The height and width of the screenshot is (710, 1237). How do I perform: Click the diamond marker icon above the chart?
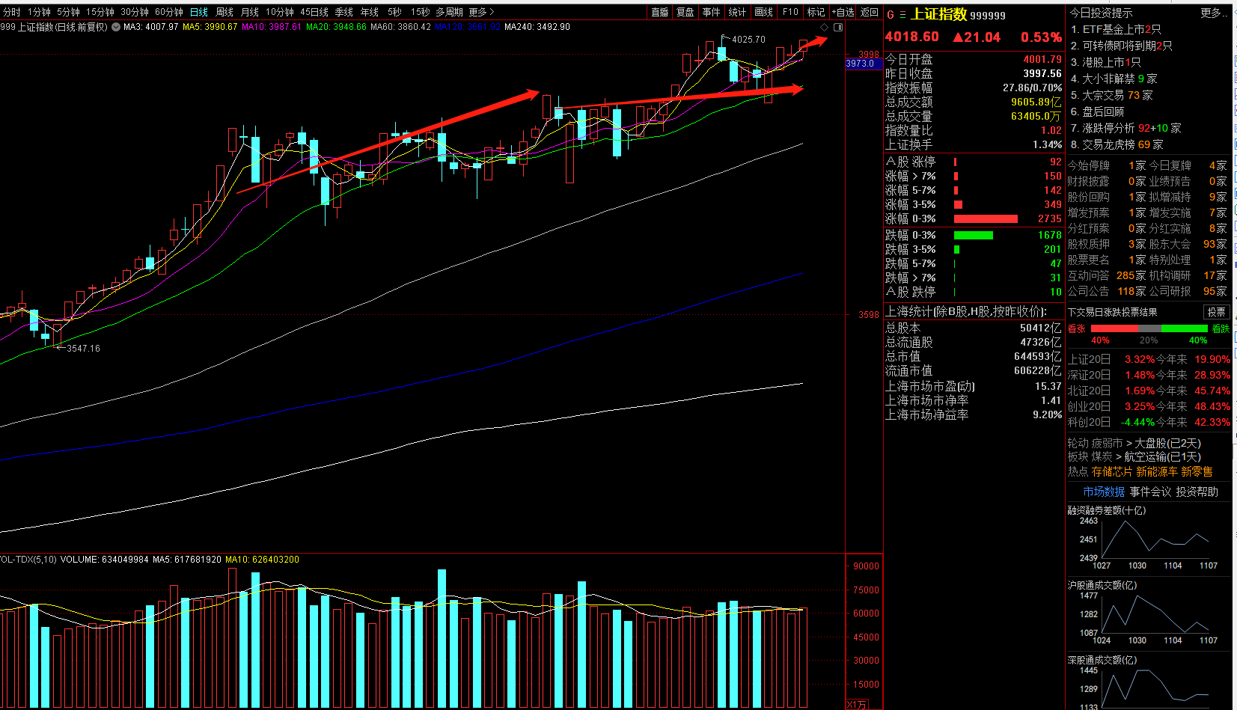825,27
